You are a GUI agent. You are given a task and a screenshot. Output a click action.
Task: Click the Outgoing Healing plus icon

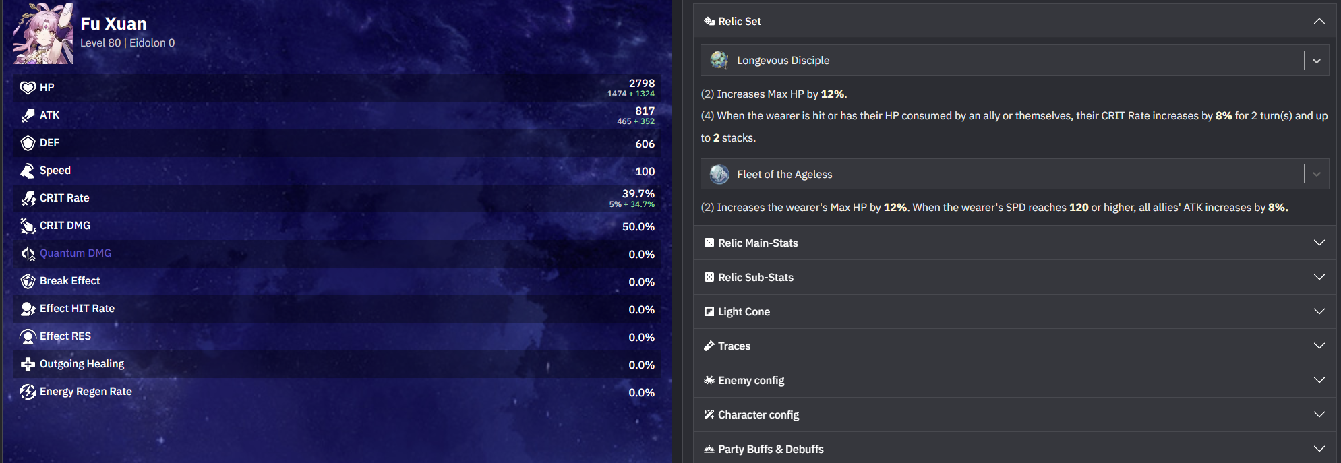pos(28,364)
